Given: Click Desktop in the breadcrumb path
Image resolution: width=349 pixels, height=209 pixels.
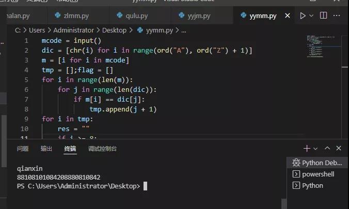Looking at the screenshot, I should point(114,30).
